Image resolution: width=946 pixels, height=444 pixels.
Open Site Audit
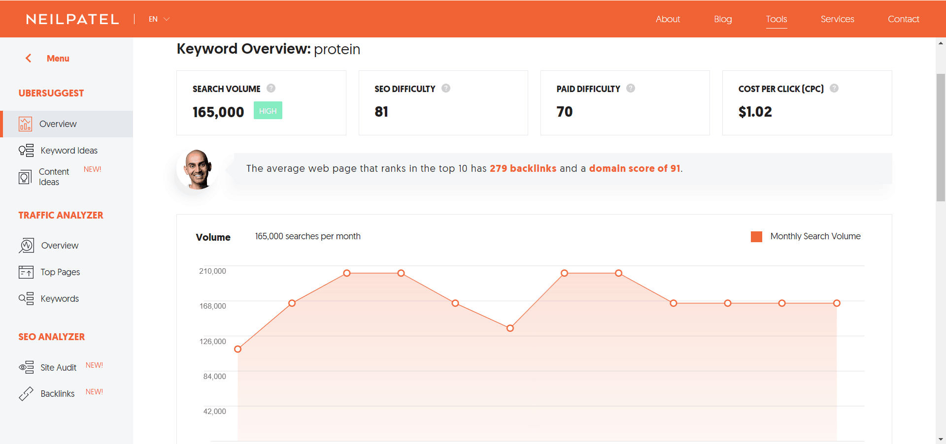coord(58,368)
